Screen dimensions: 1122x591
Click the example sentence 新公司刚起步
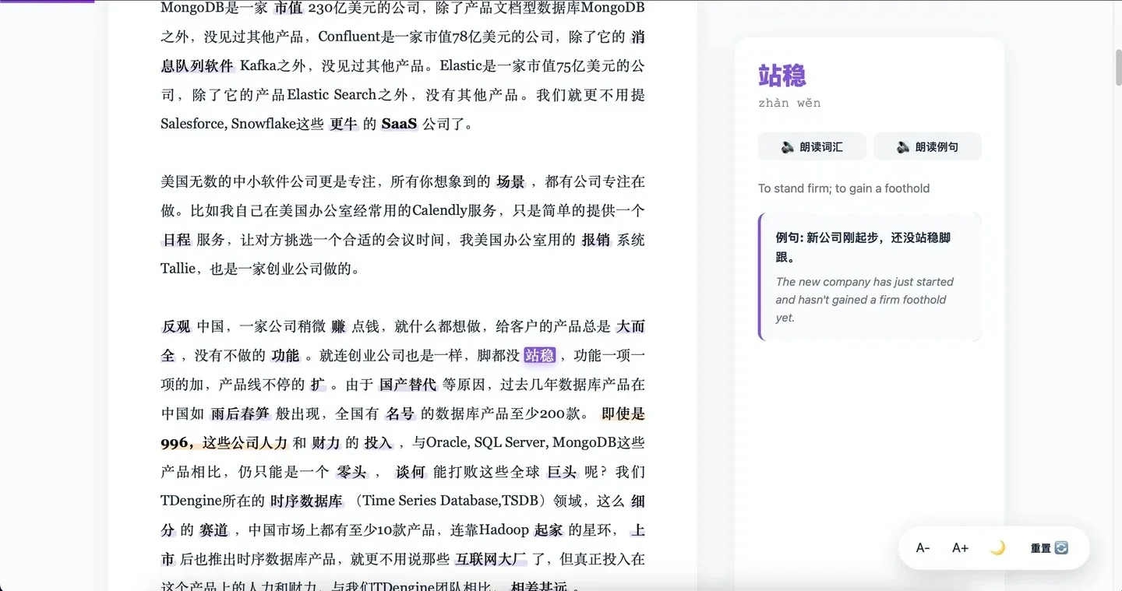click(x=863, y=247)
